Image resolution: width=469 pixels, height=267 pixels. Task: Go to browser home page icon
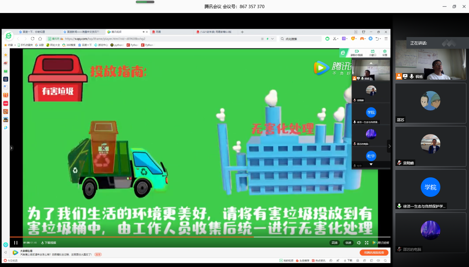(x=40, y=39)
